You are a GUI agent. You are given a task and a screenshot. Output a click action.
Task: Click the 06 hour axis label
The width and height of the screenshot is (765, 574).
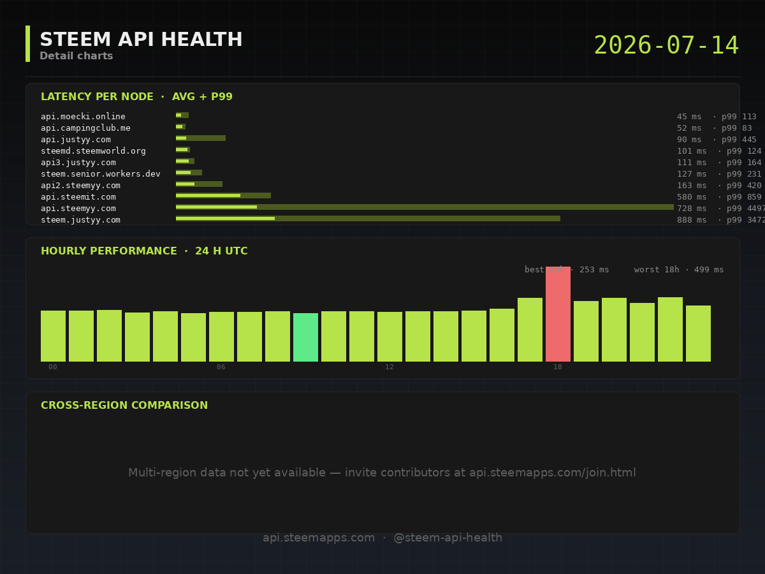coord(221,367)
